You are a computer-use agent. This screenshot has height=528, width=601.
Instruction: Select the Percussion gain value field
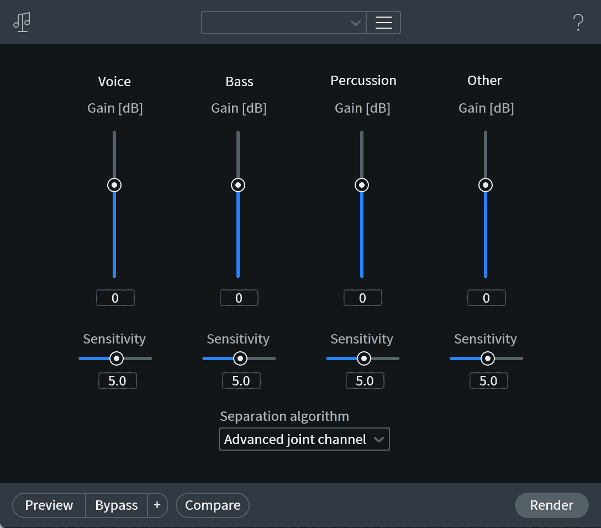[x=362, y=298]
